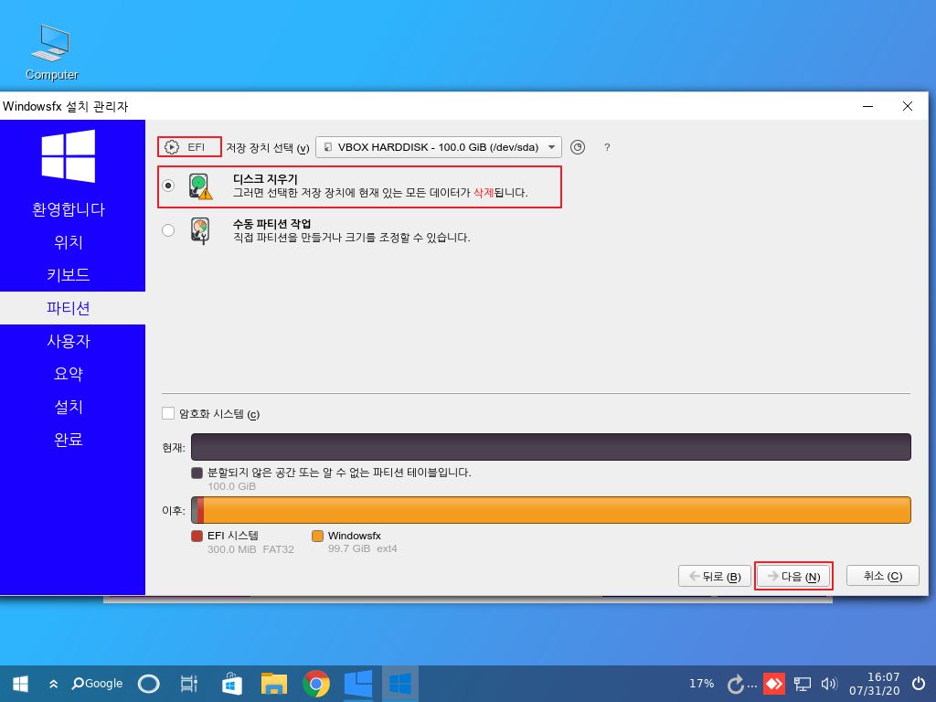Click the red EFI 시스템 legend swatch
936x702 pixels.
click(x=197, y=536)
